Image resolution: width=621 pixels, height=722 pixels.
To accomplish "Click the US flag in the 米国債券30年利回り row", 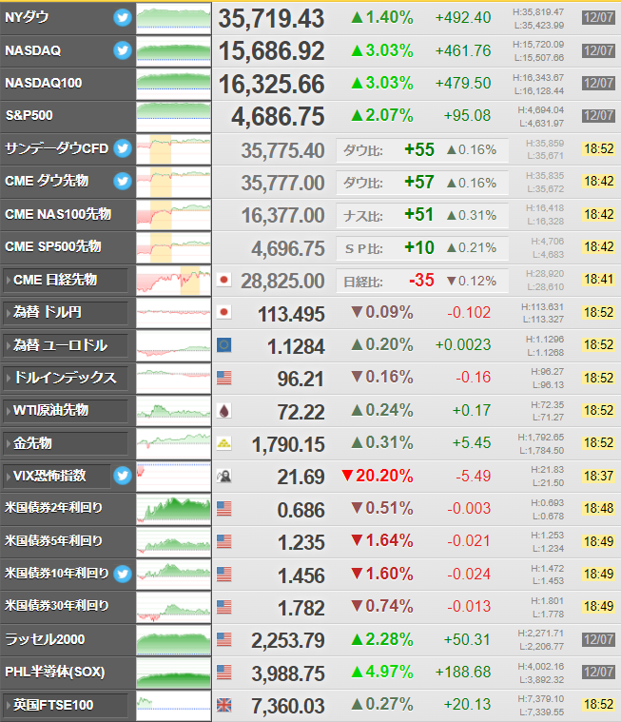I will click(x=224, y=607).
